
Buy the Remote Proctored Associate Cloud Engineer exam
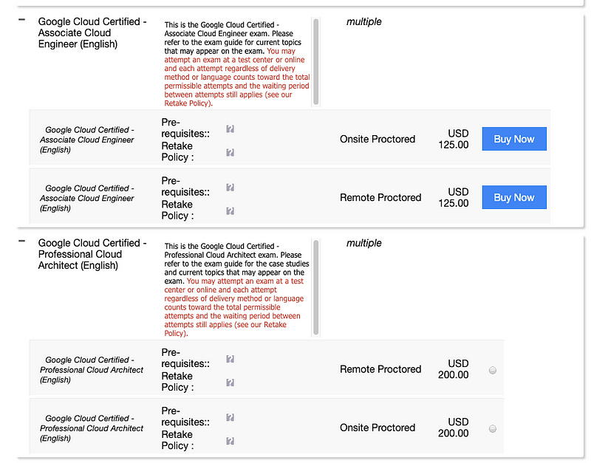(514, 197)
